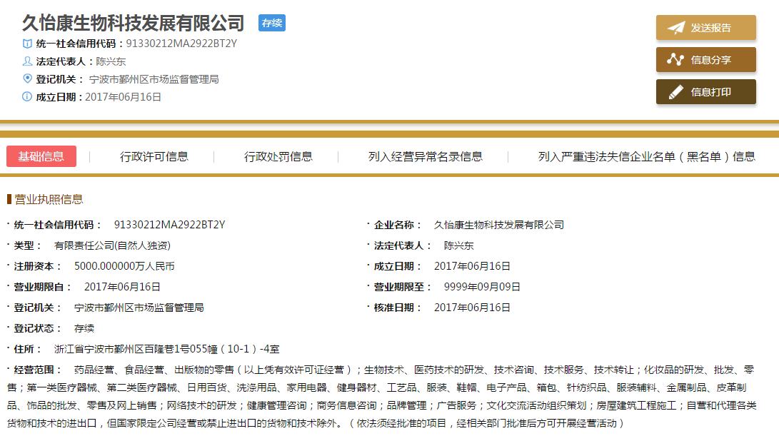This screenshot has height=436, width=779.
Task: Go to 列入经营异常名录信息 tab
Action: pos(426,157)
